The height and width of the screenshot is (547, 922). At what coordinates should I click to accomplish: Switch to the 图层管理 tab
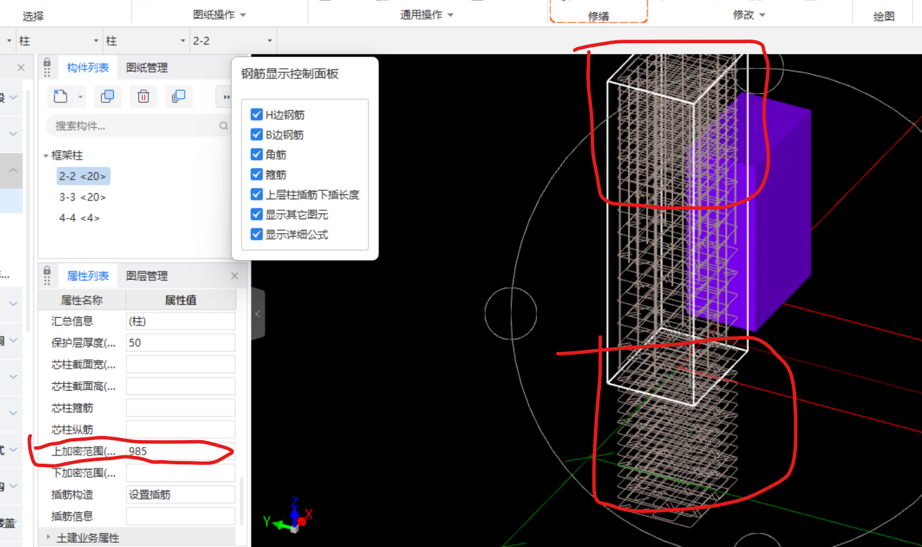coord(147,276)
